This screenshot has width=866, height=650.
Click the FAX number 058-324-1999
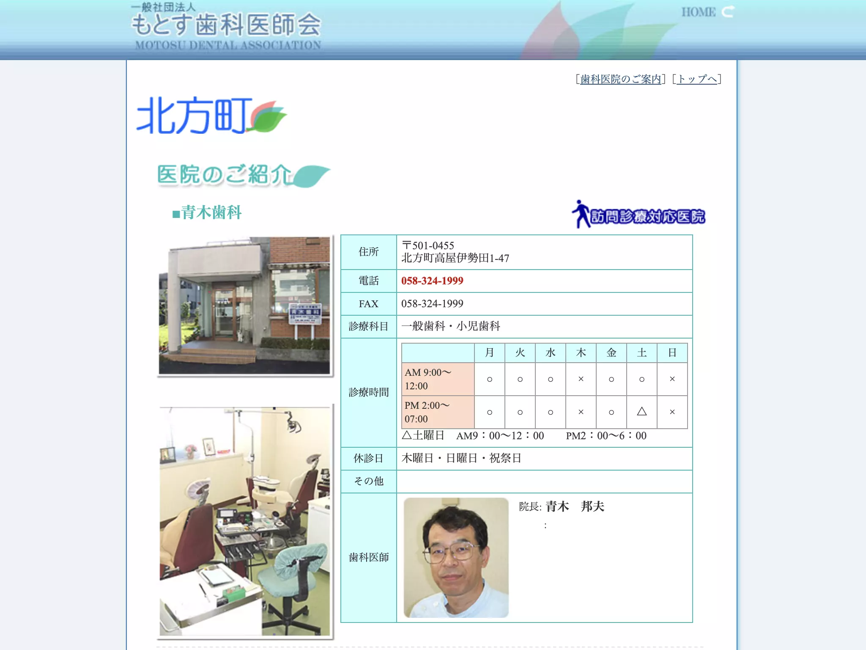(x=432, y=304)
